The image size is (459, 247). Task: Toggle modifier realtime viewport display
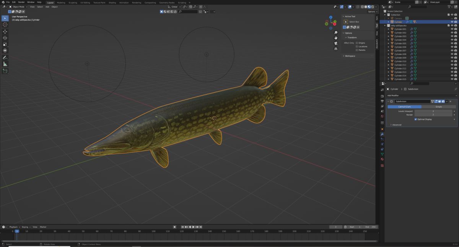click(x=439, y=101)
